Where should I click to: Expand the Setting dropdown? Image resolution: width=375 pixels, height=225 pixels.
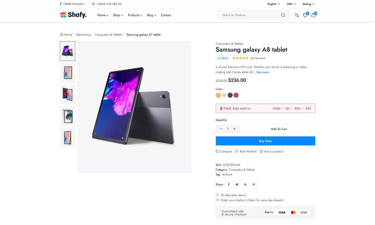point(308,4)
